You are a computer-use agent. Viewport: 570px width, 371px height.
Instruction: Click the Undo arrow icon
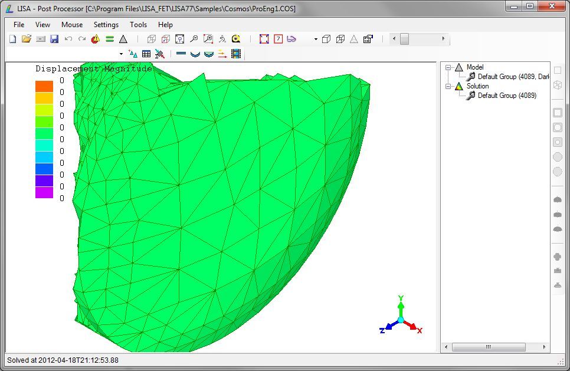click(68, 39)
